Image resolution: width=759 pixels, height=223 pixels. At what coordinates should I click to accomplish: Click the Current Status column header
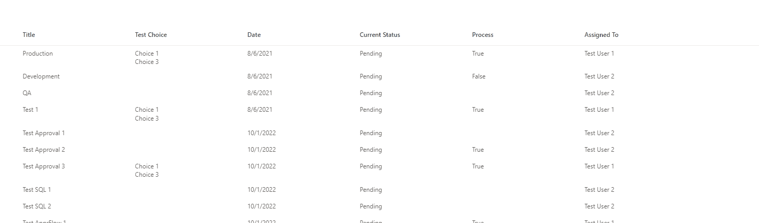(380, 35)
